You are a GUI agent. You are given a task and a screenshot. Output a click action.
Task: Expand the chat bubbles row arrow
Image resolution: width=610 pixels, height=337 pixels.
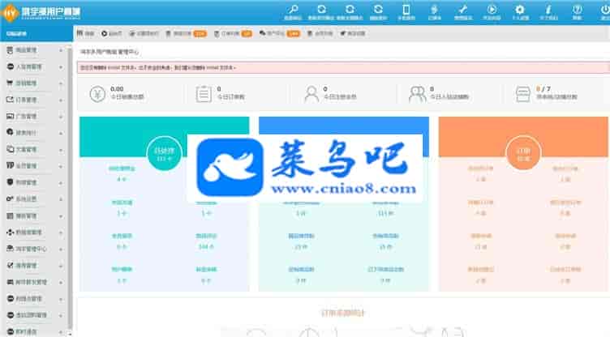61,150
